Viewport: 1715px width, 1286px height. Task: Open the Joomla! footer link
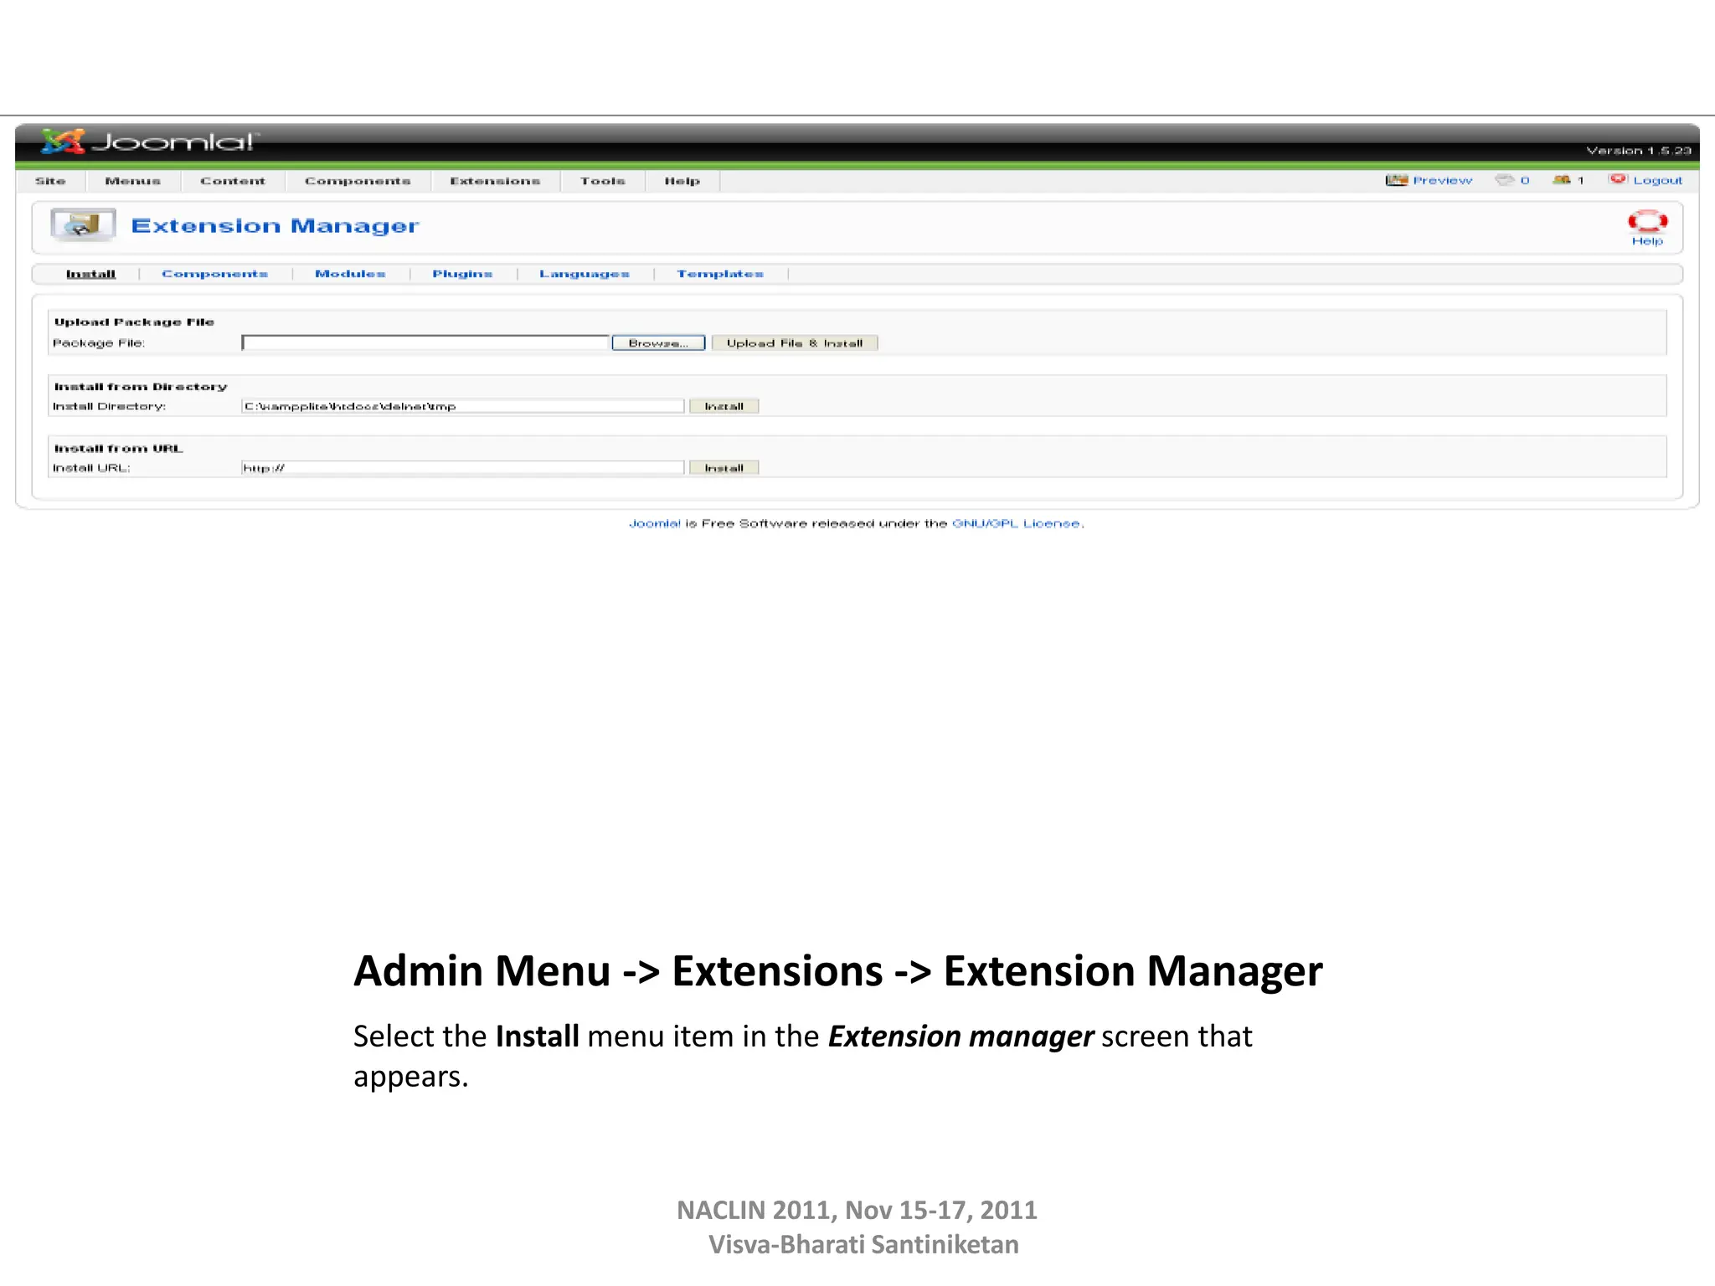655,523
